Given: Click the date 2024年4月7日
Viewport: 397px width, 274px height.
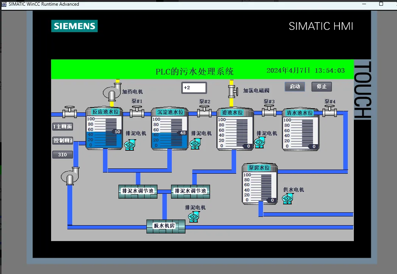Looking at the screenshot, I should pyautogui.click(x=288, y=70).
